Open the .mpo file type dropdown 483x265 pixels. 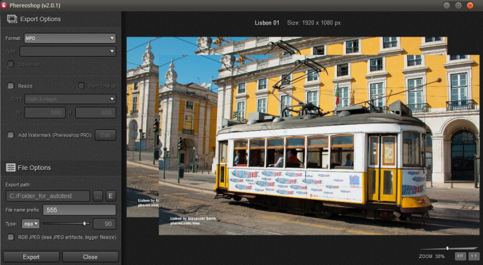(x=30, y=224)
